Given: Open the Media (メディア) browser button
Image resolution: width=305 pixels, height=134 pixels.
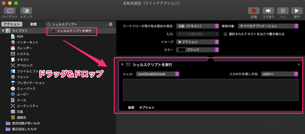Looking at the screenshot, I should click(x=26, y=11).
